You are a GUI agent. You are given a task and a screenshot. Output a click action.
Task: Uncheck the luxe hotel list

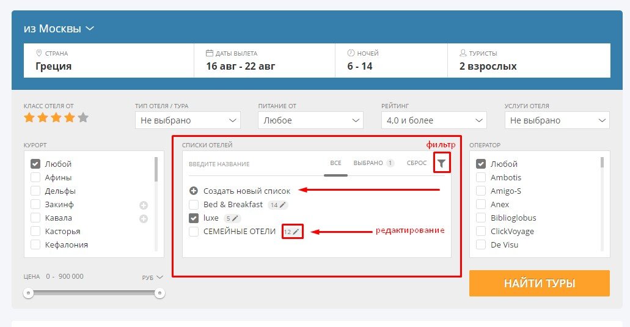pos(194,218)
